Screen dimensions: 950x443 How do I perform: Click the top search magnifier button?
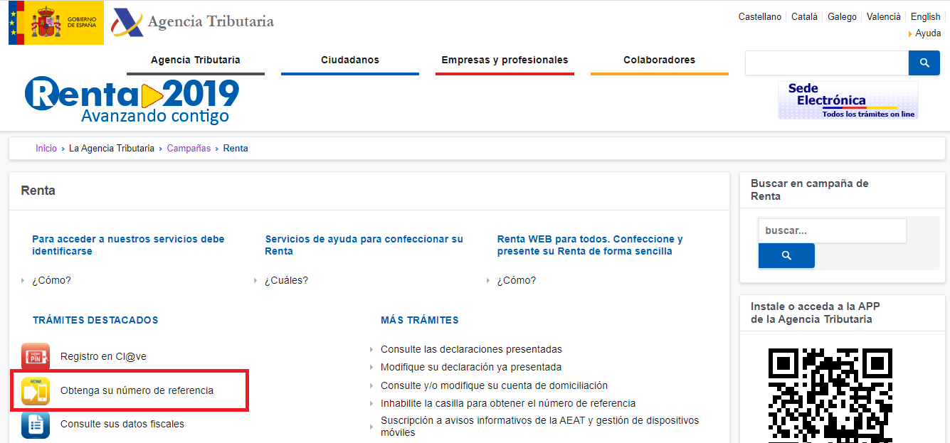[924, 63]
